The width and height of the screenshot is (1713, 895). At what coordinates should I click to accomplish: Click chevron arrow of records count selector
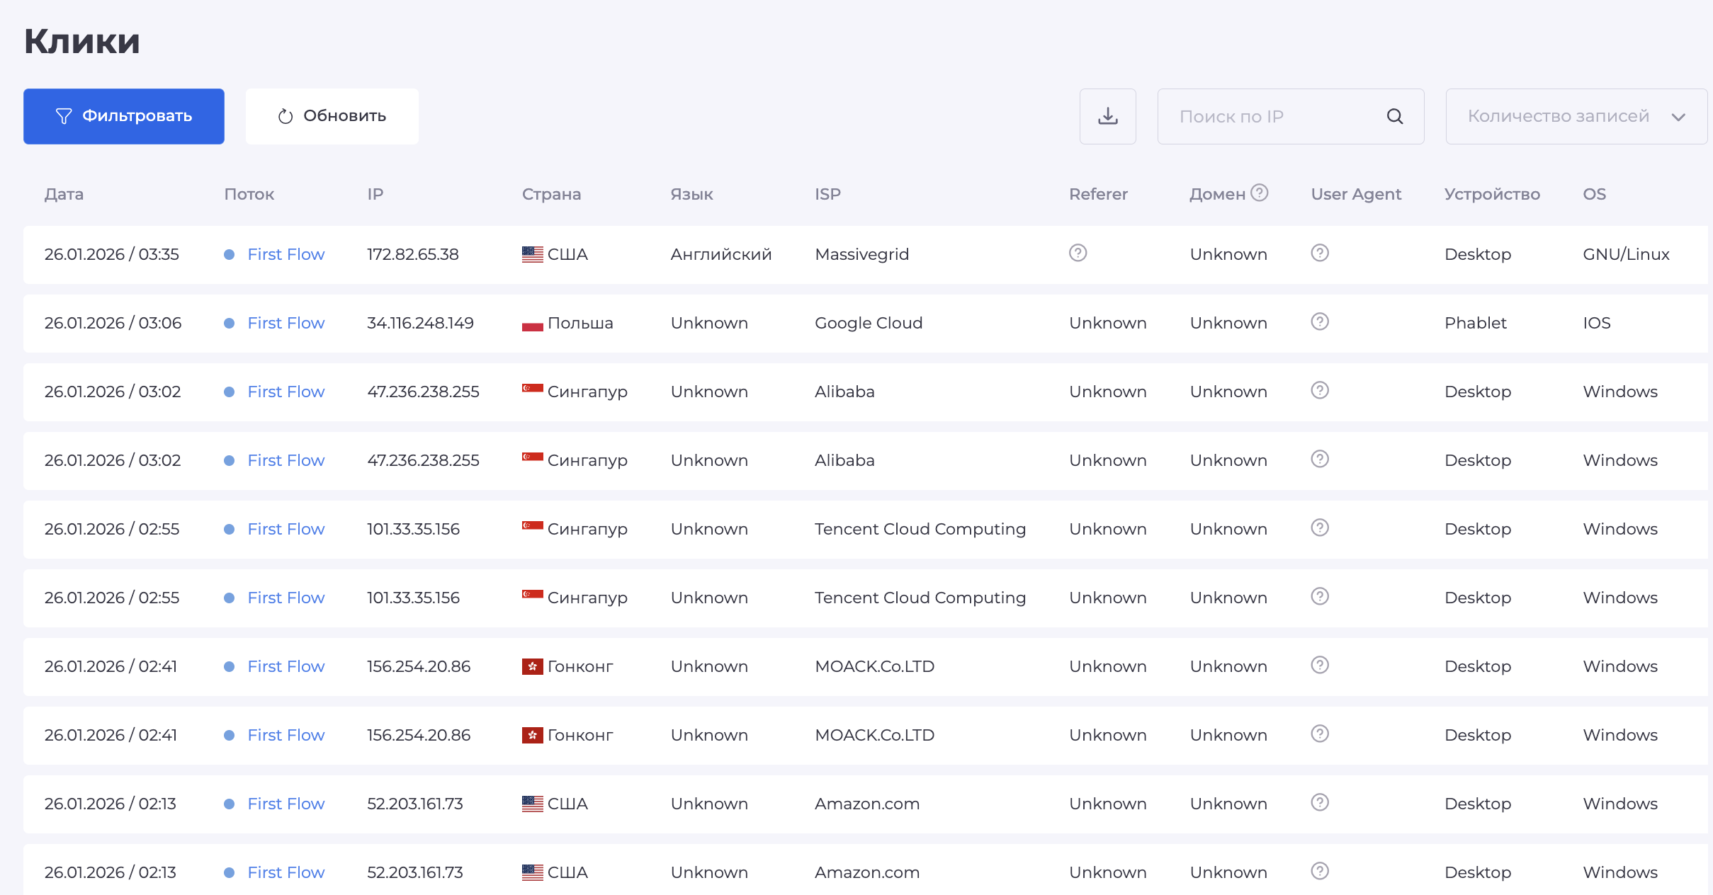click(1678, 117)
